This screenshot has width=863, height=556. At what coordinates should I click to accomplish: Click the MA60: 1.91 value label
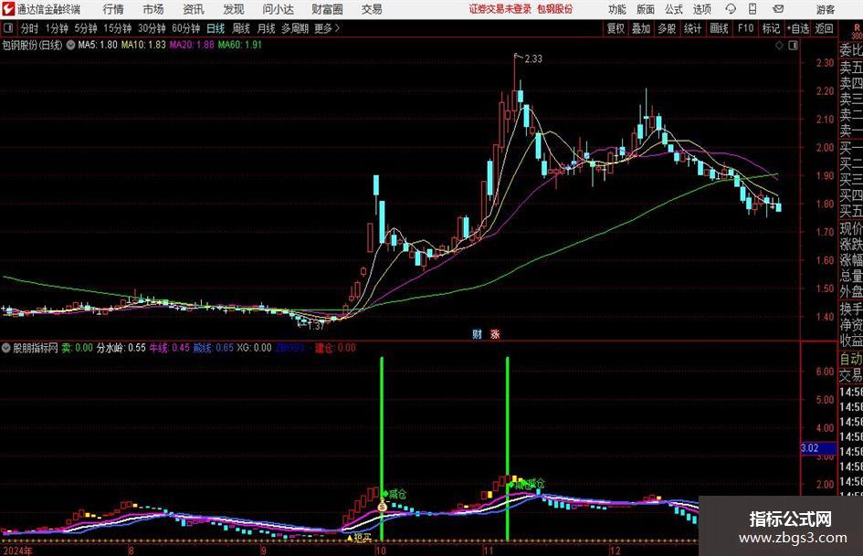[x=240, y=45]
